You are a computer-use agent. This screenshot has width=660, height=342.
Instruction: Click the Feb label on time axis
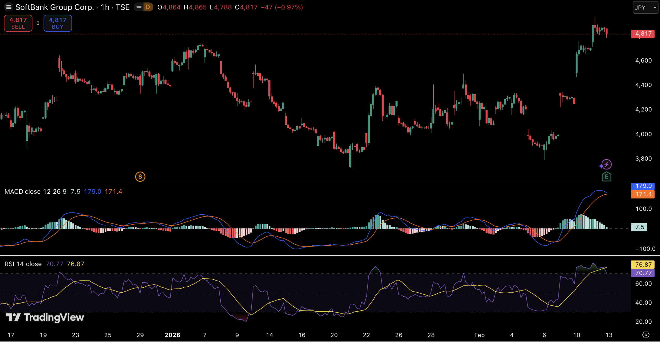coord(479,335)
